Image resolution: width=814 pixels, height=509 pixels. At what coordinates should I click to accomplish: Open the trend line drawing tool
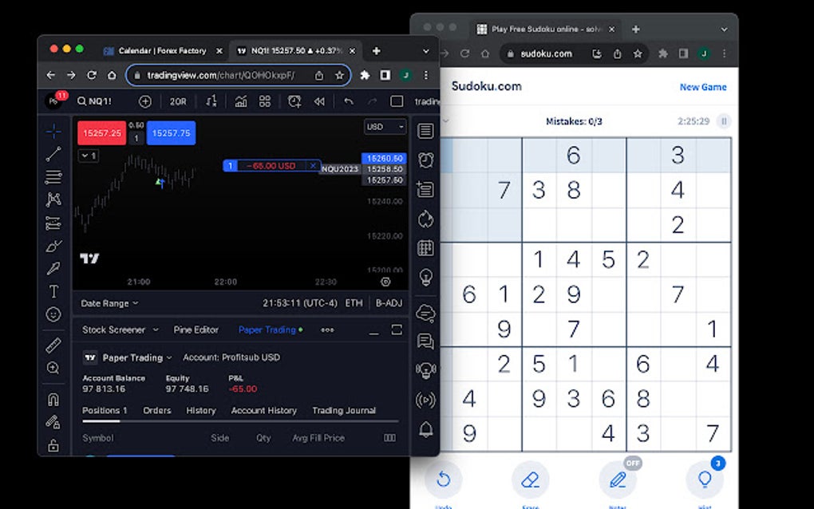coord(53,154)
